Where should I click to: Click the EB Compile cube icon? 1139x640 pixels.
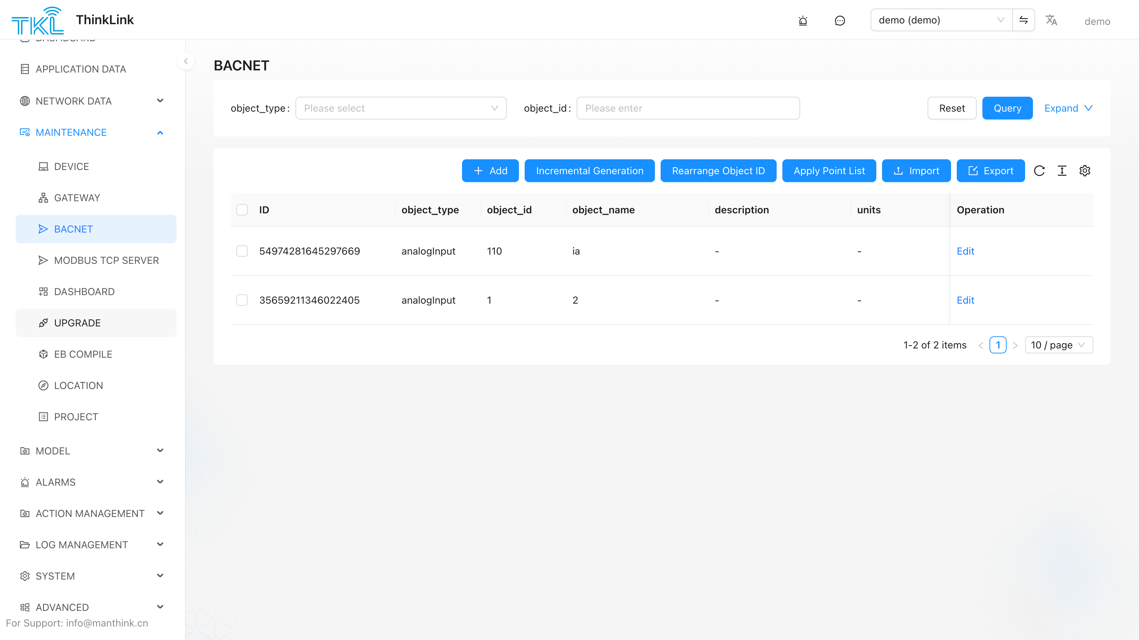point(43,354)
